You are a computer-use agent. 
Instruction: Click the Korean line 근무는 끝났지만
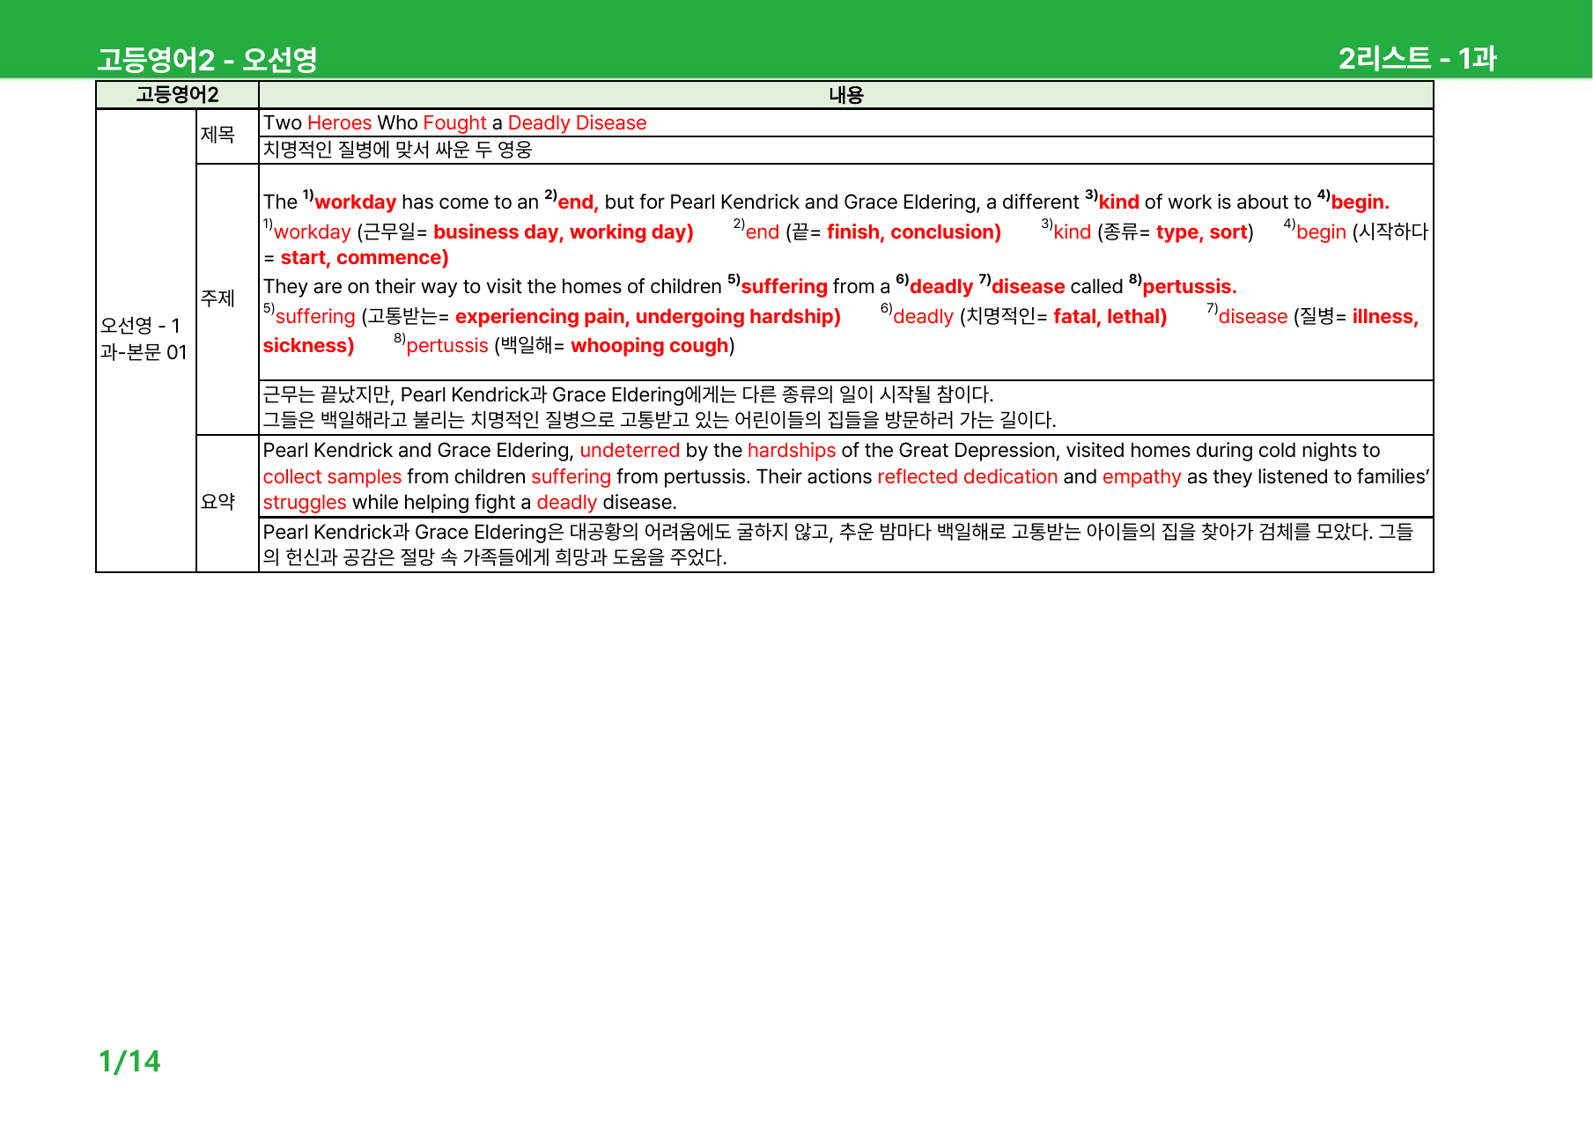coord(628,394)
